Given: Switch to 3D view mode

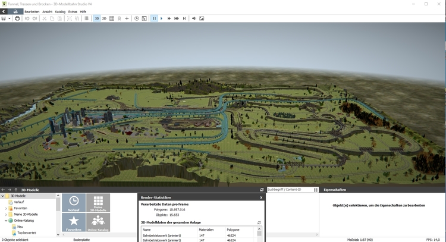Looking at the screenshot, I should tap(97, 18).
